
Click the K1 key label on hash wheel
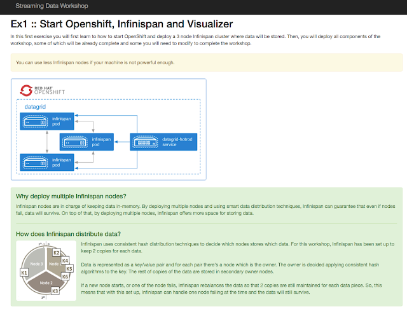[24, 273]
